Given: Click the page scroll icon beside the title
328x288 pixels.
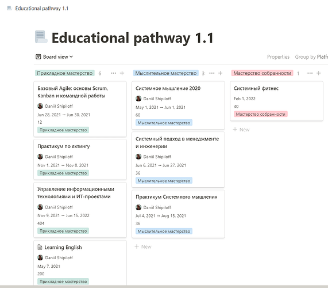Looking at the screenshot, I should point(41,37).
